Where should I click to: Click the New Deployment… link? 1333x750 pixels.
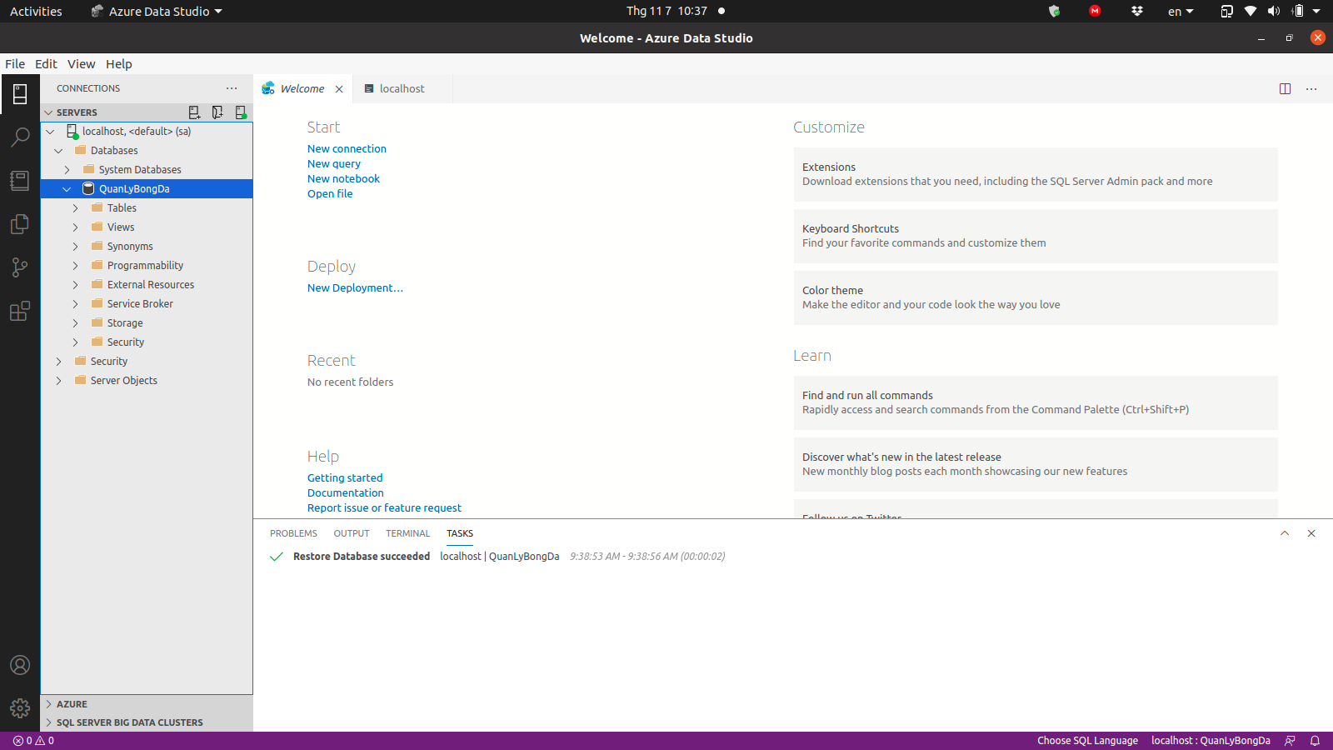click(355, 288)
